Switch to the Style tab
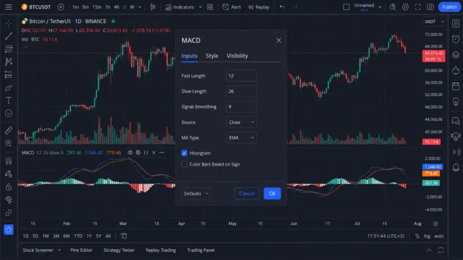The image size is (463, 260). click(x=212, y=55)
